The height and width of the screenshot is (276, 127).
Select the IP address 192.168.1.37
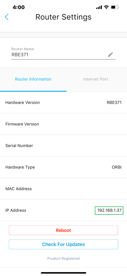coord(109,210)
